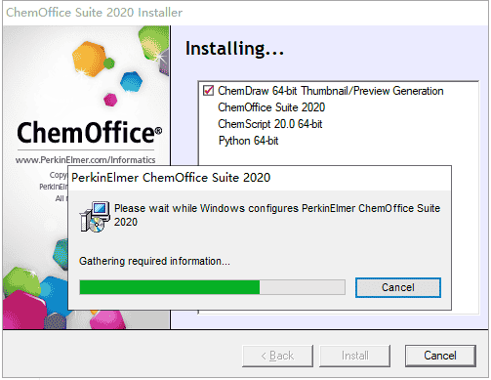This screenshot has height=380, width=491.
Task: Select ChemScript 20.0 64-bit list entry
Action: pos(270,124)
